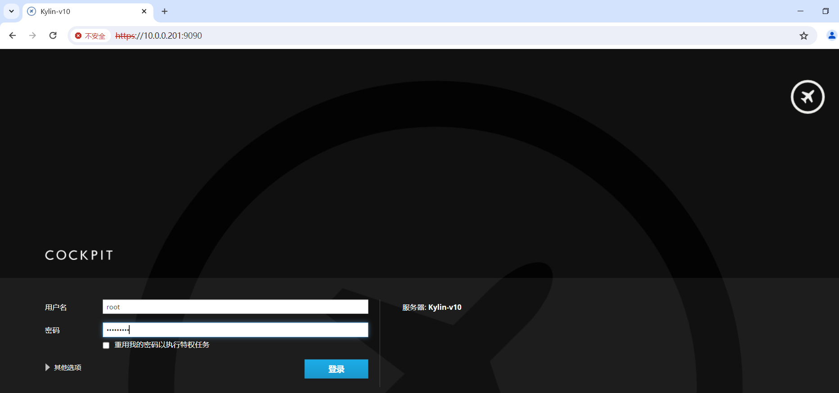This screenshot has width=839, height=393.
Task: Open the tab search dropdown arrow
Action: [11, 11]
